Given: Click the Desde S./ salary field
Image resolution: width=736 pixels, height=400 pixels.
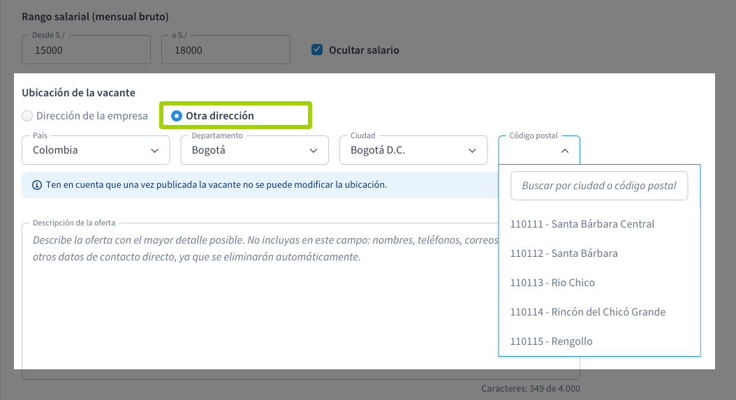Looking at the screenshot, I should [86, 50].
